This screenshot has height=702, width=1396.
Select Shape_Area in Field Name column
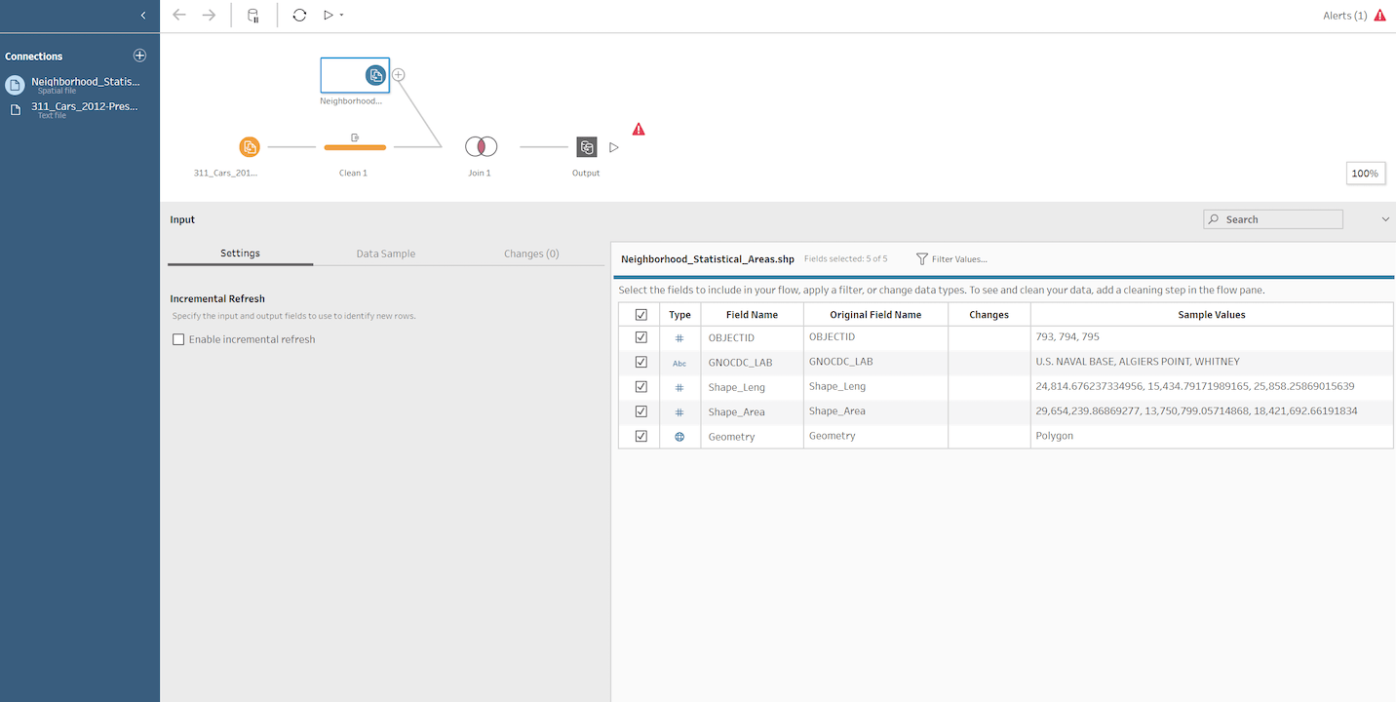(736, 412)
